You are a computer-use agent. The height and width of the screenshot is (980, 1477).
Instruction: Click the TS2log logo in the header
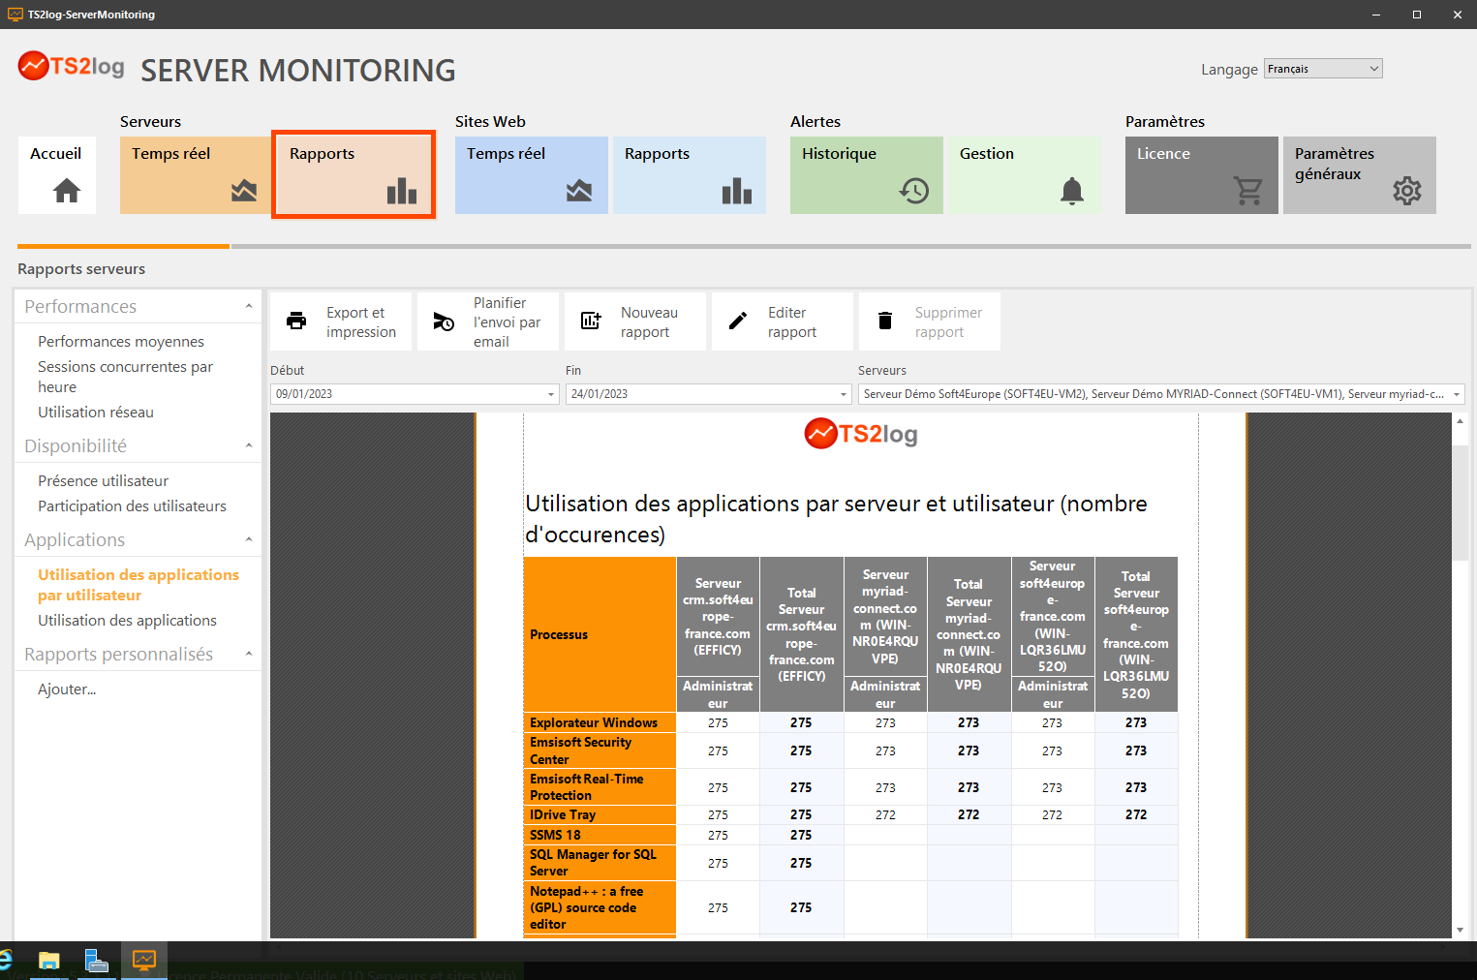click(x=72, y=66)
